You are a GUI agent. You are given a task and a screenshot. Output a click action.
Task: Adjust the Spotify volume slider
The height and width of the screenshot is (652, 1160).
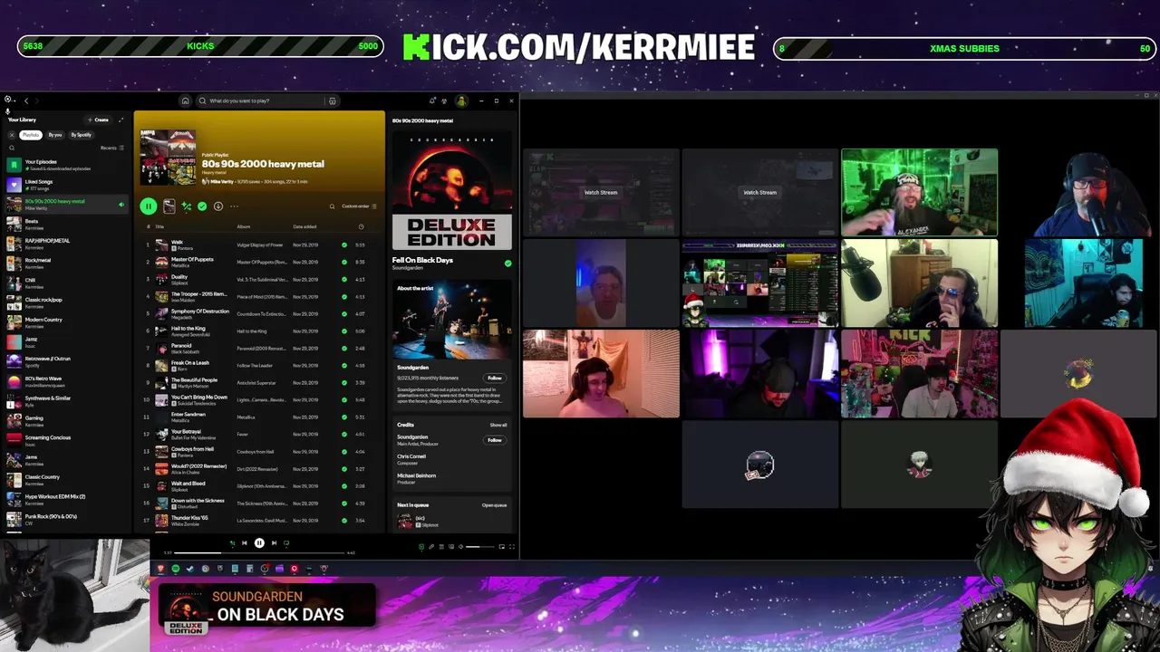pos(480,546)
